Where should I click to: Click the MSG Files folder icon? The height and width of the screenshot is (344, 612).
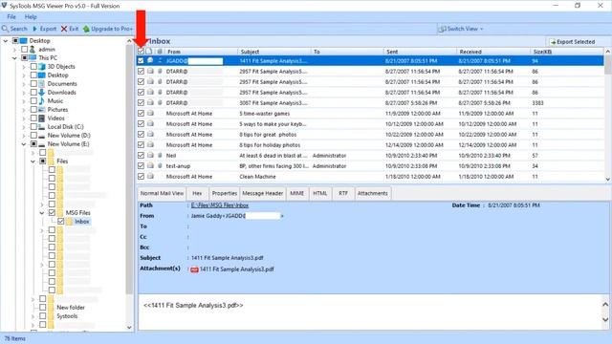tap(60, 213)
